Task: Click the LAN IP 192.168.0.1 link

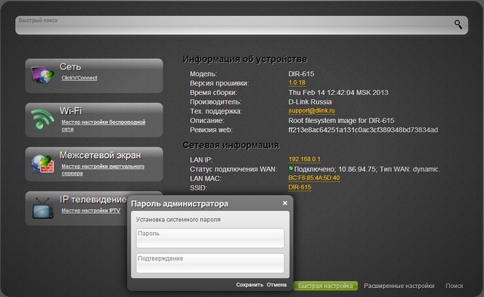Action: coord(304,159)
